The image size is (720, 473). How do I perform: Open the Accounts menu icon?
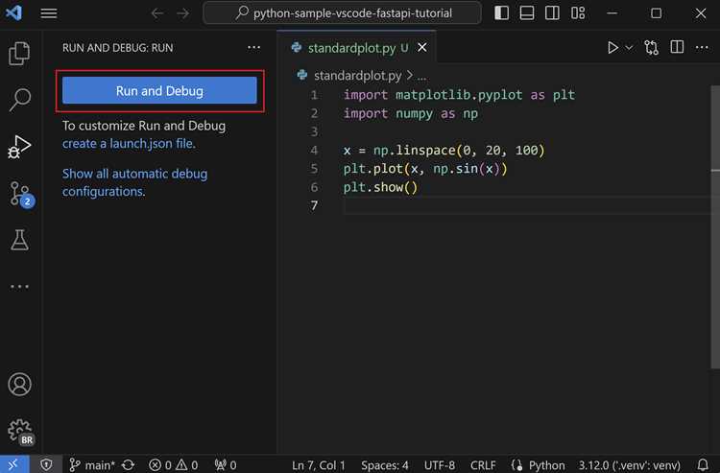tap(19, 384)
